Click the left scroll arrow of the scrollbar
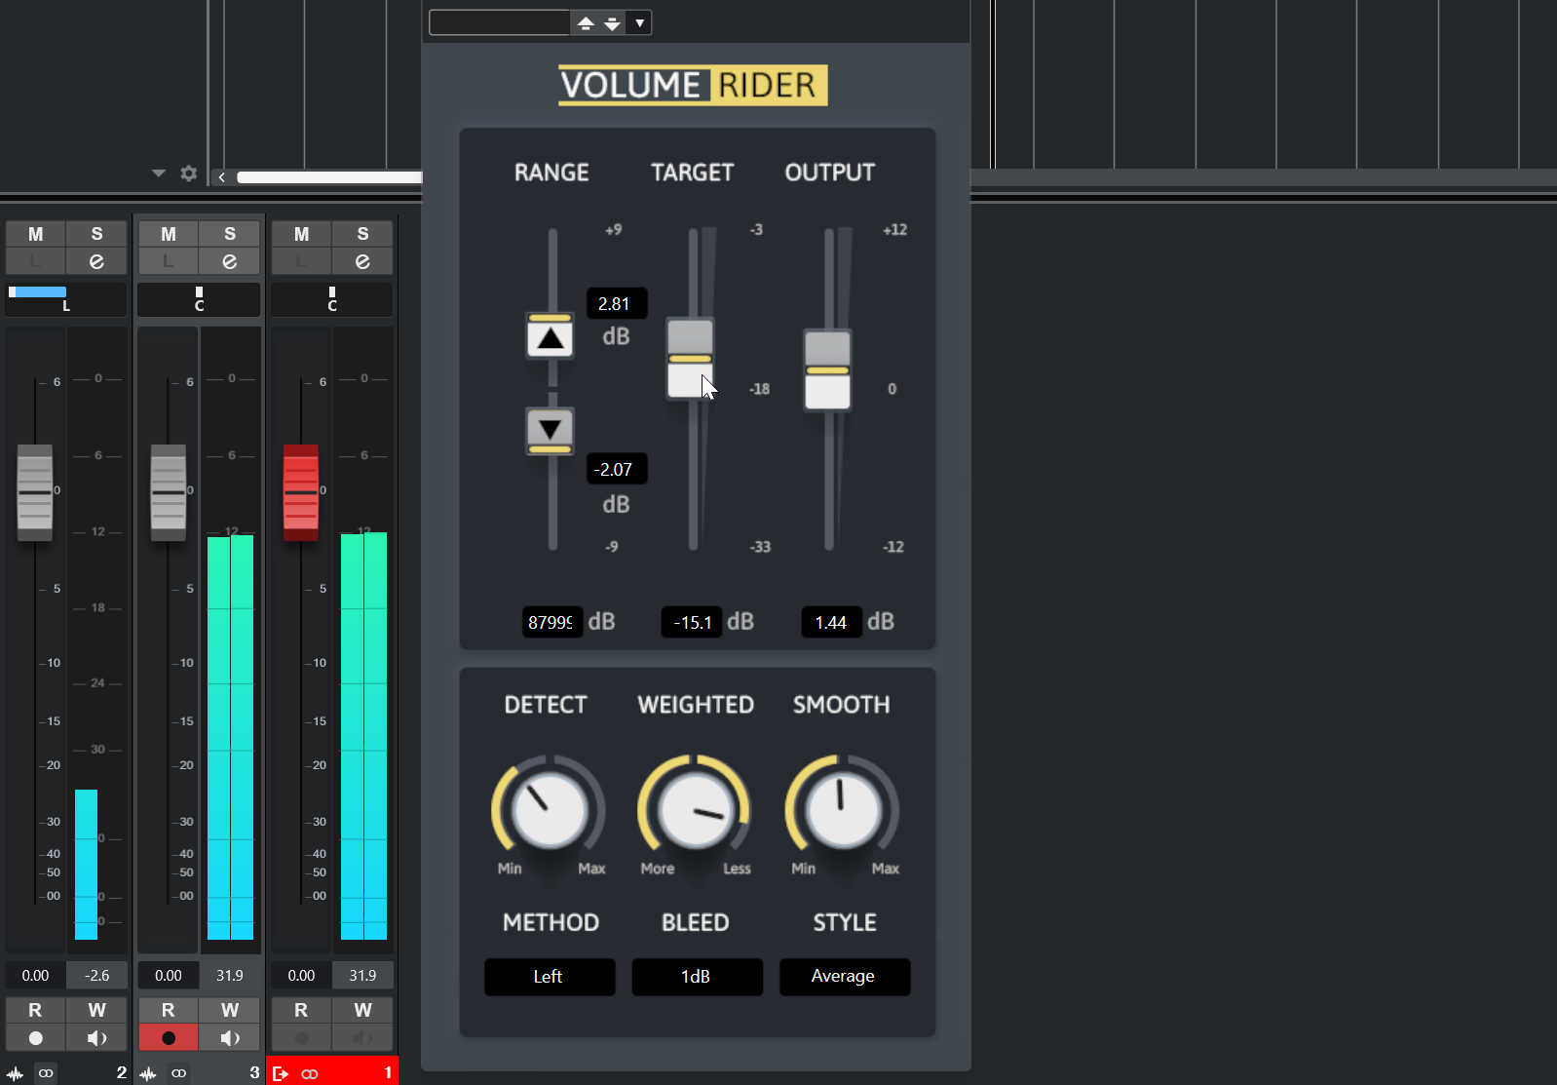 click(x=222, y=177)
